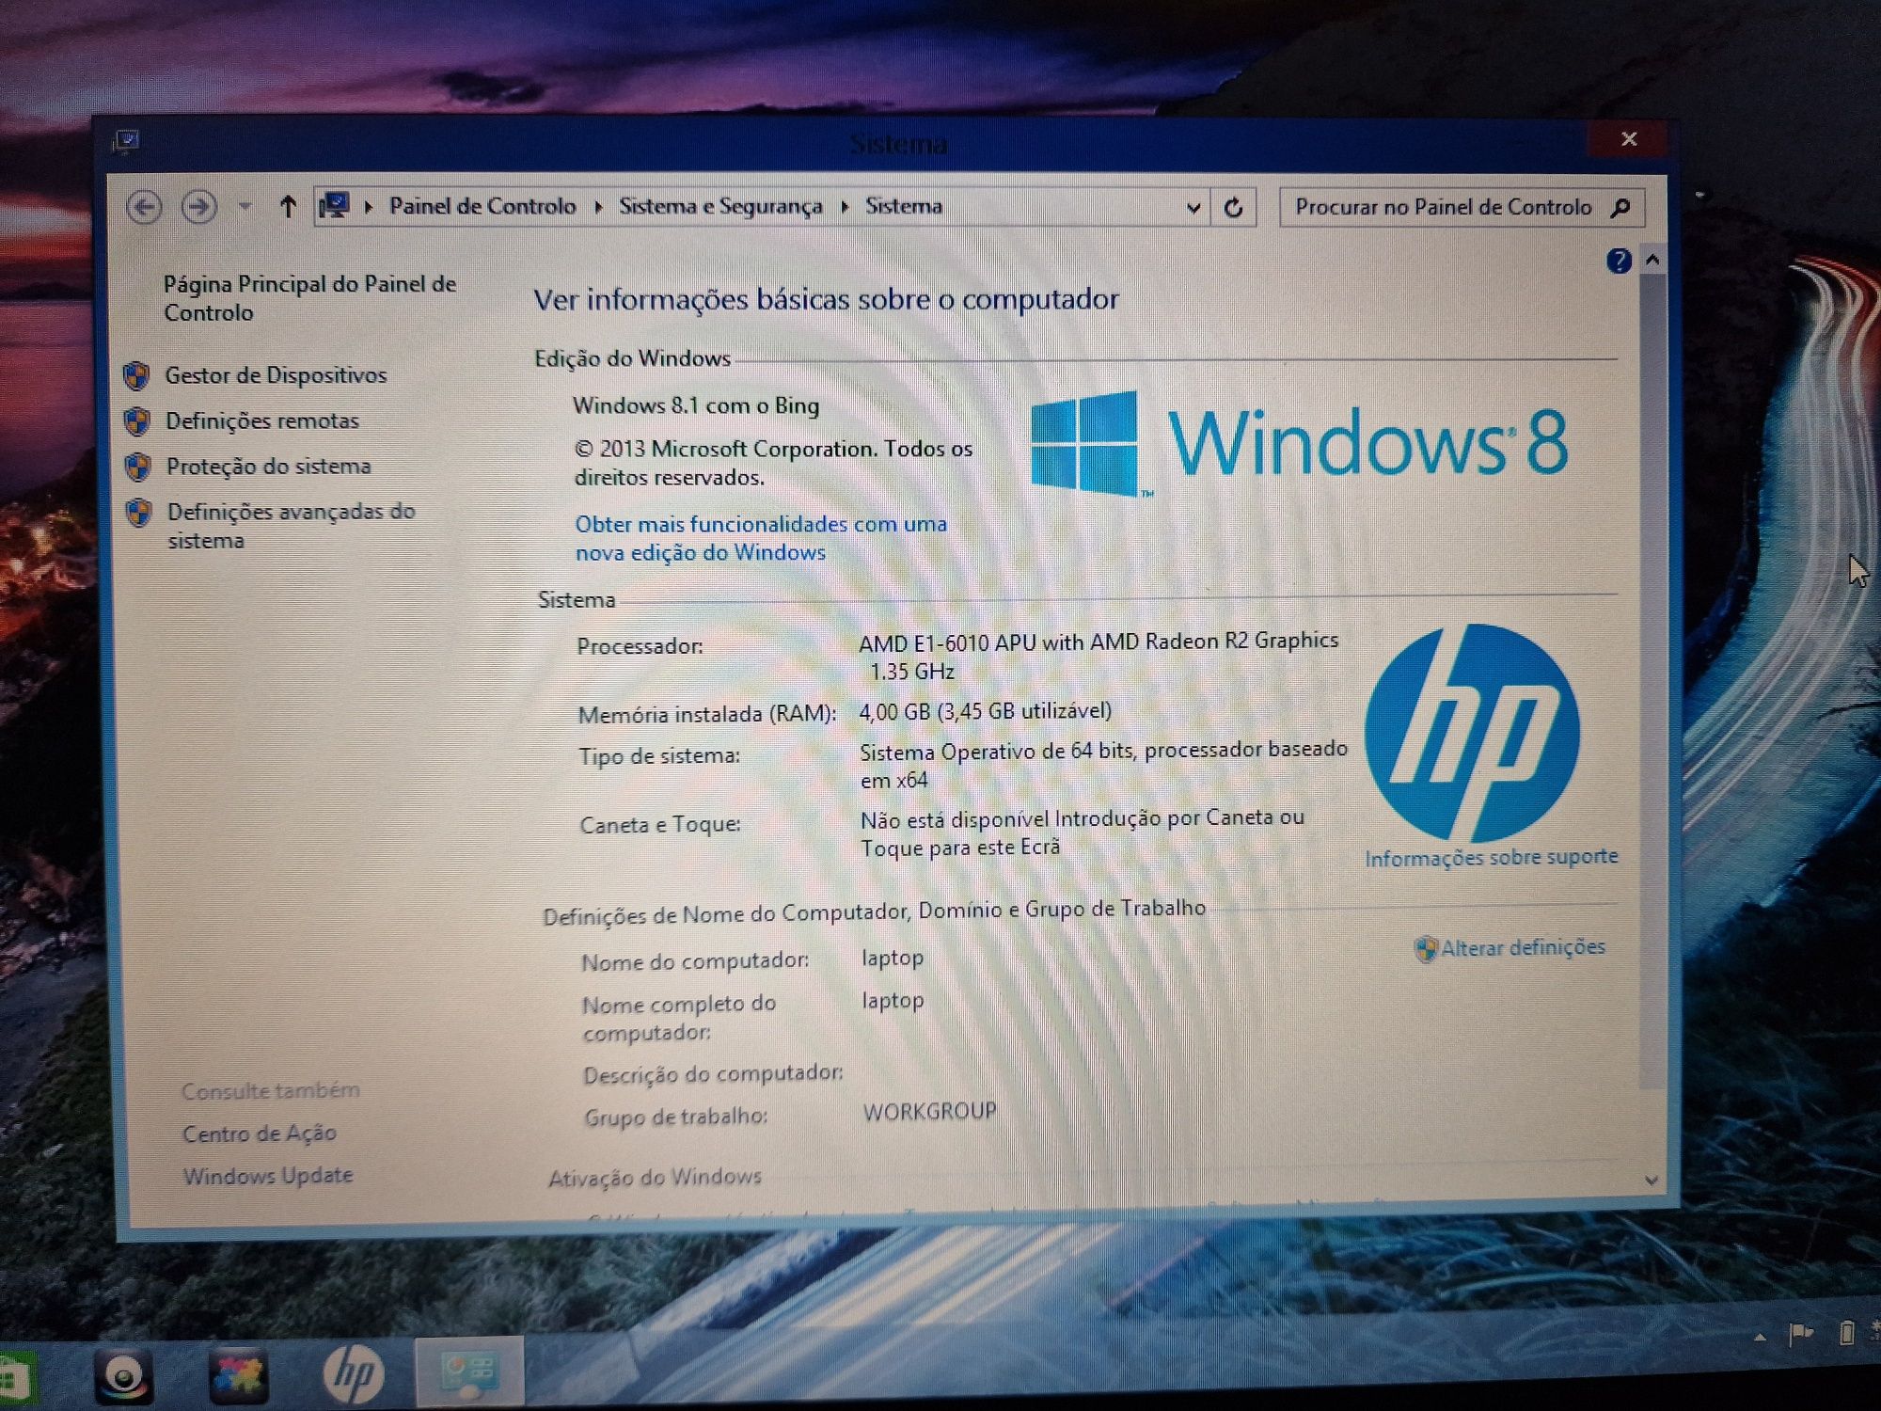Click WORKGROUP value
Viewport: 1881px width, 1411px height.
(x=929, y=1112)
